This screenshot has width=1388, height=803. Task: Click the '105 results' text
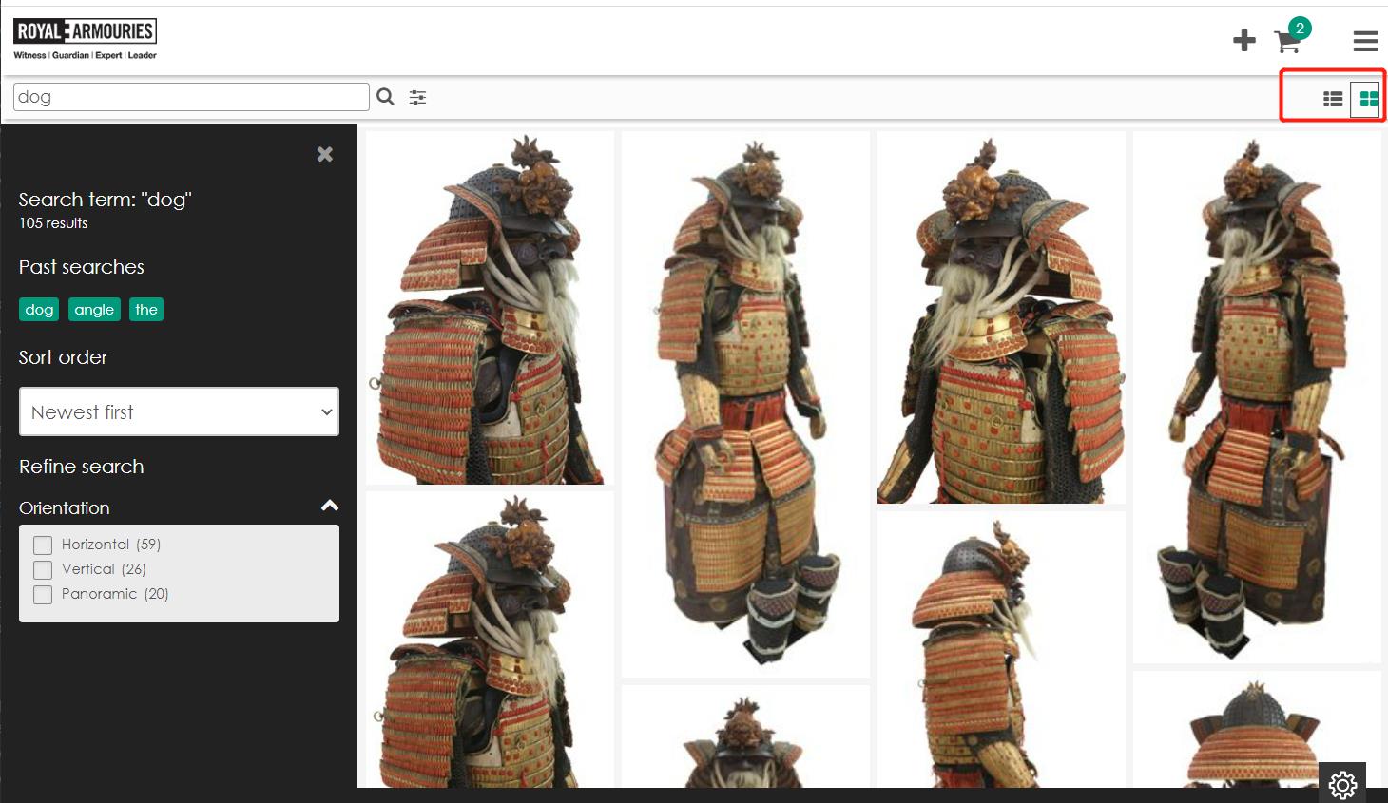53,223
